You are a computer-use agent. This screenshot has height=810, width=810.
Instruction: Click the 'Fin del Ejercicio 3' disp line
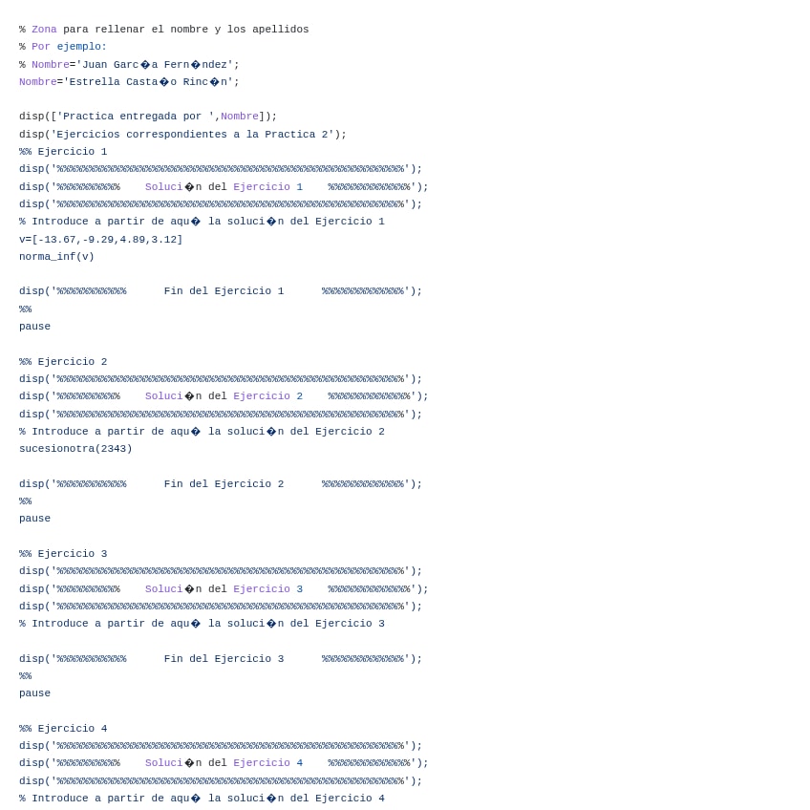point(221,659)
